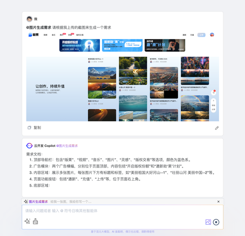
Task: Click the neon night city collage thumbnail
Action: click(195, 71)
